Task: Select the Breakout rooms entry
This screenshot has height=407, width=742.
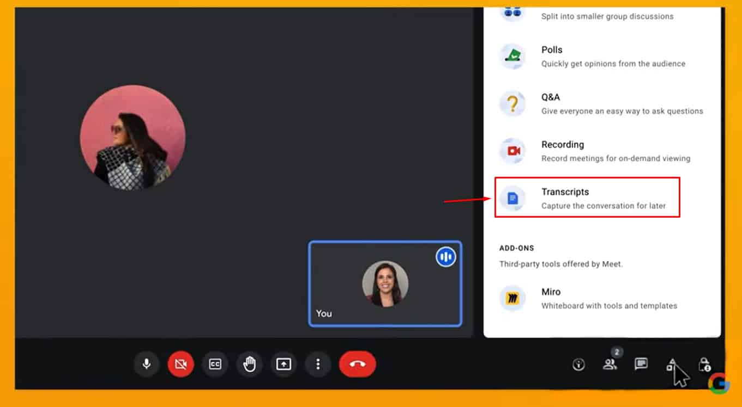Action: tap(607, 14)
